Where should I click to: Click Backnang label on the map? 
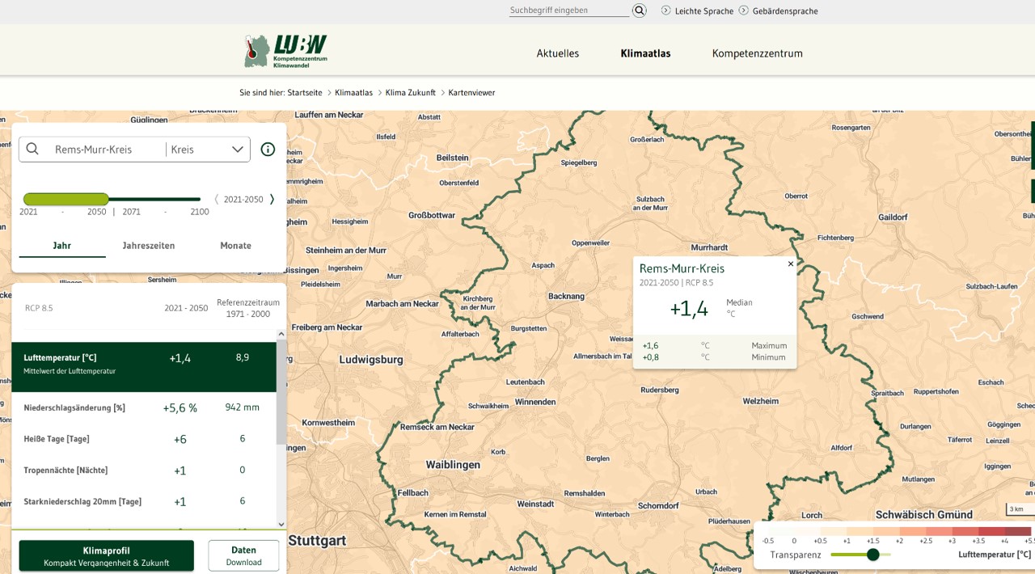pos(566,296)
